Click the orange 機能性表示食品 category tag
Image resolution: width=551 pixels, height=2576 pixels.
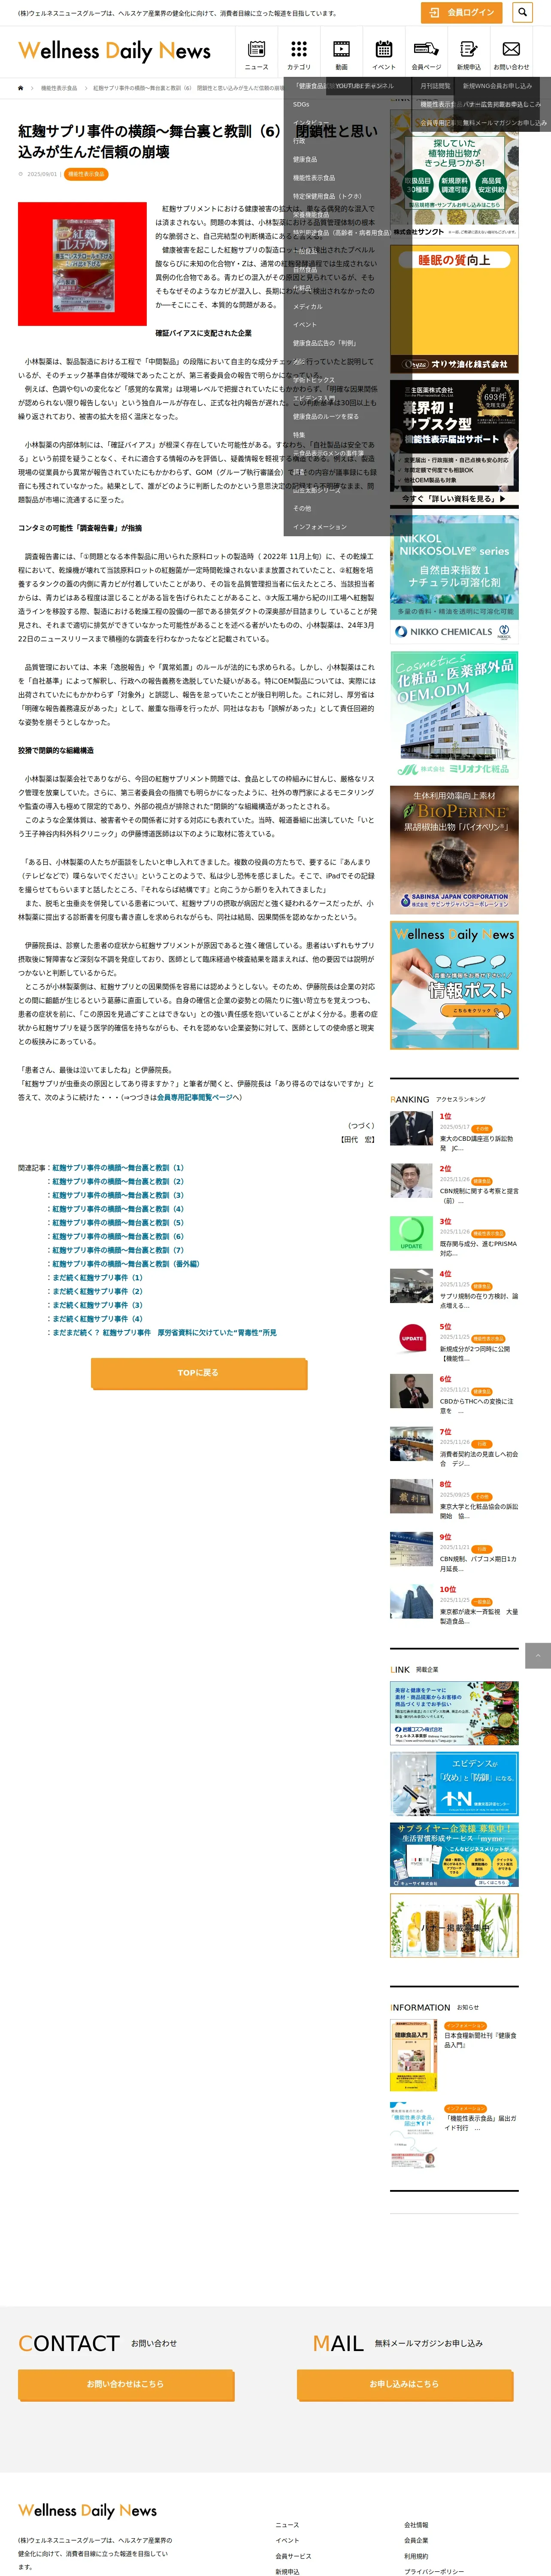(86, 174)
